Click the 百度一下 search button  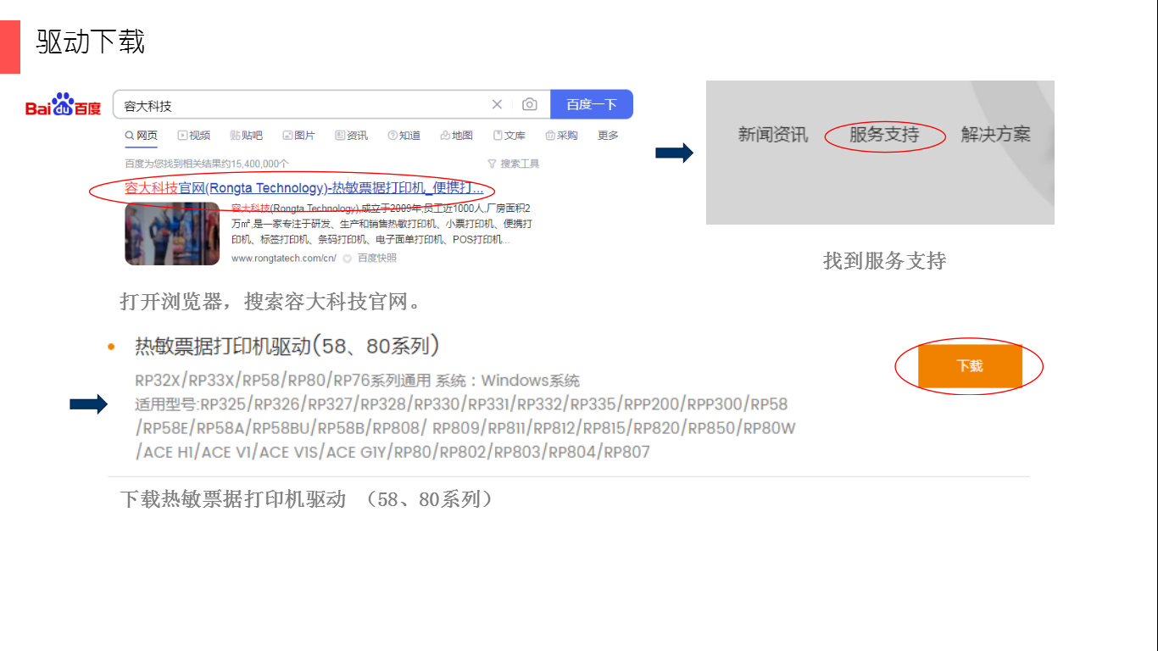click(x=591, y=104)
